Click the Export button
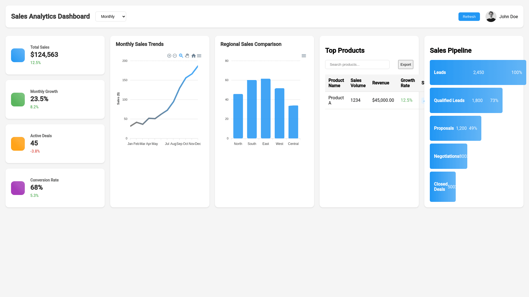Viewport: 529px width, 297px height. point(406,65)
